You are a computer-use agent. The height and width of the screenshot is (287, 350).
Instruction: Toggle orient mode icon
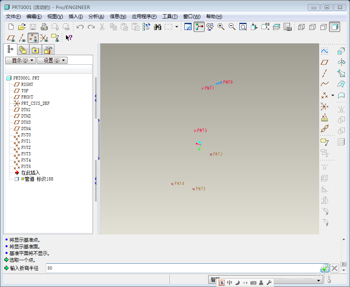pos(210,27)
